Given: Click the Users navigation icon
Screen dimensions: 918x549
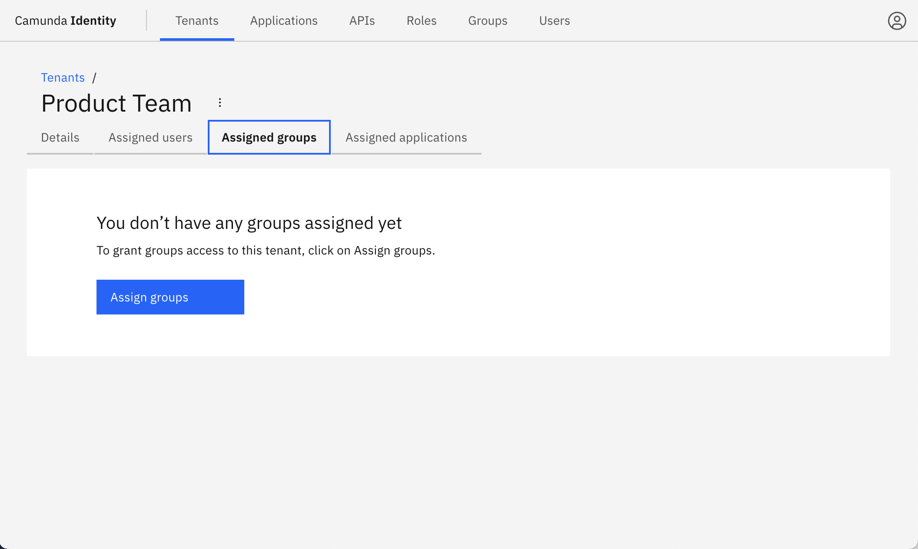Looking at the screenshot, I should (554, 20).
